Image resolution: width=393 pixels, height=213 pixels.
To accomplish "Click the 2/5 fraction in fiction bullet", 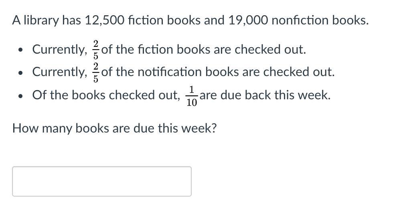I will [x=96, y=50].
